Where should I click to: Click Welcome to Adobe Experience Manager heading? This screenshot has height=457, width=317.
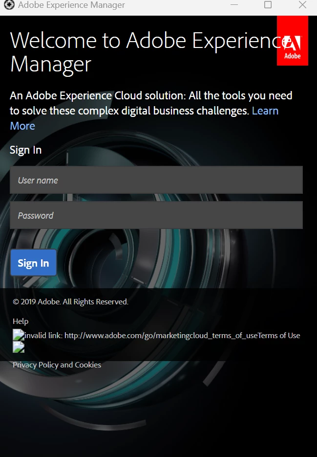[x=150, y=52]
